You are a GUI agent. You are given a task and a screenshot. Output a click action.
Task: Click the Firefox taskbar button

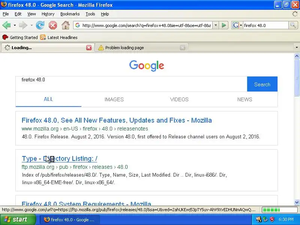pyautogui.click(x=70, y=220)
